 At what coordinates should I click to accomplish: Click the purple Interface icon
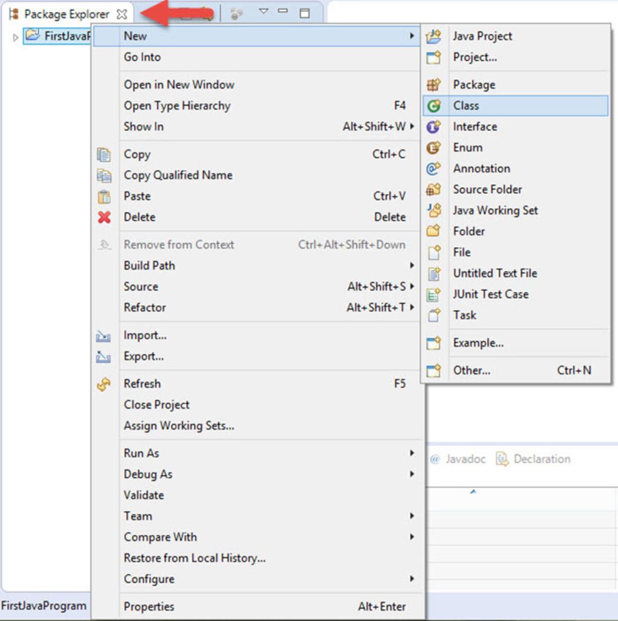pos(434,126)
